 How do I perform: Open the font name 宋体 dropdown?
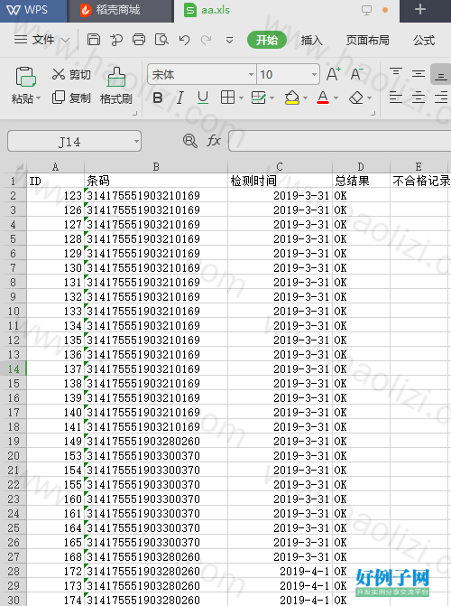tap(251, 74)
